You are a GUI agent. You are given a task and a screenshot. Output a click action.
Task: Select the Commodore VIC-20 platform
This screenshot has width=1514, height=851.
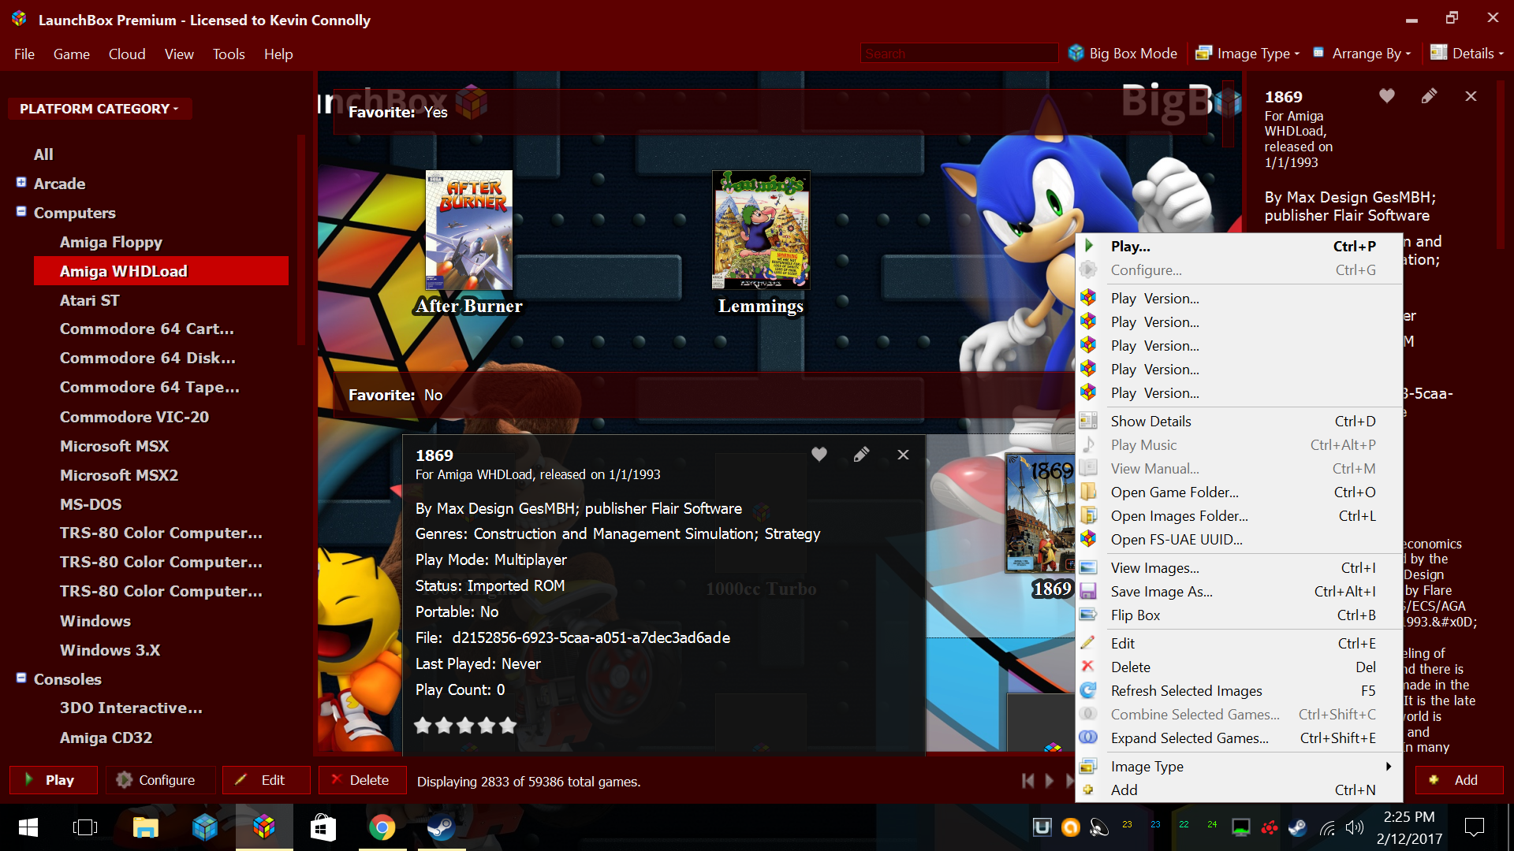[135, 417]
